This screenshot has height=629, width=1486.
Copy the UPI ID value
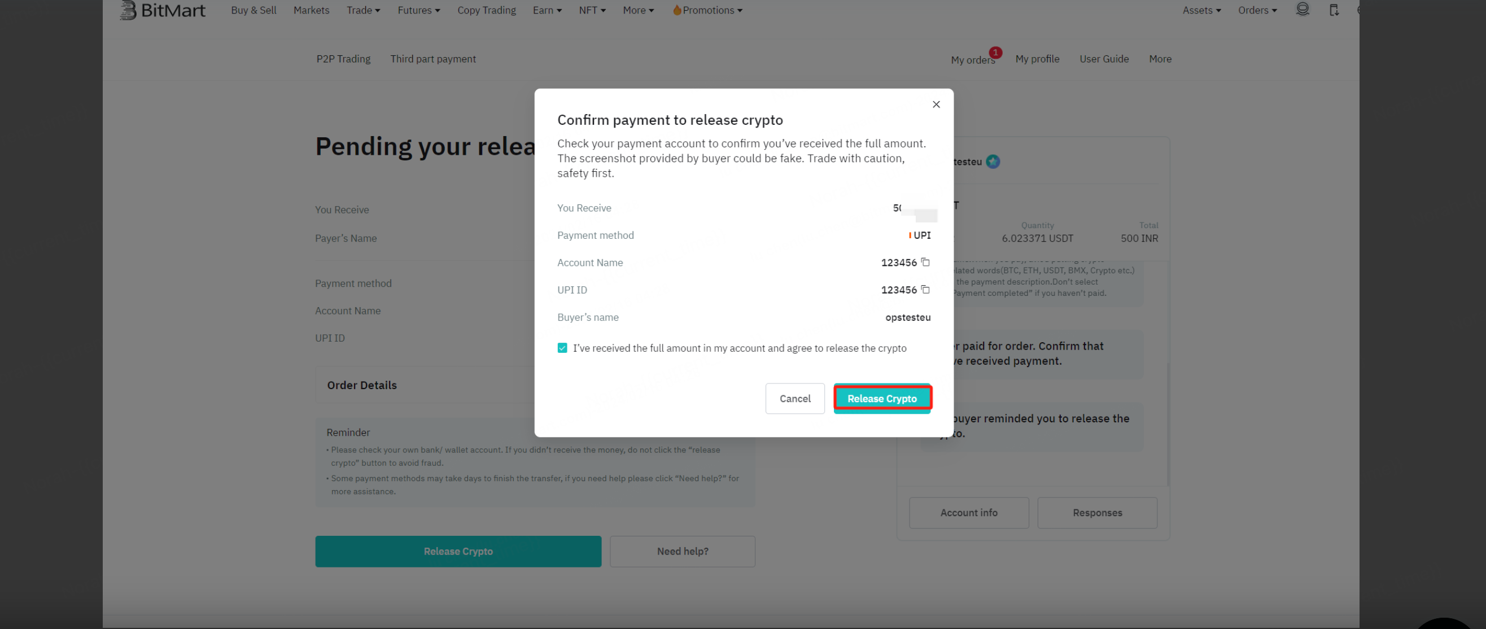pyautogui.click(x=924, y=290)
